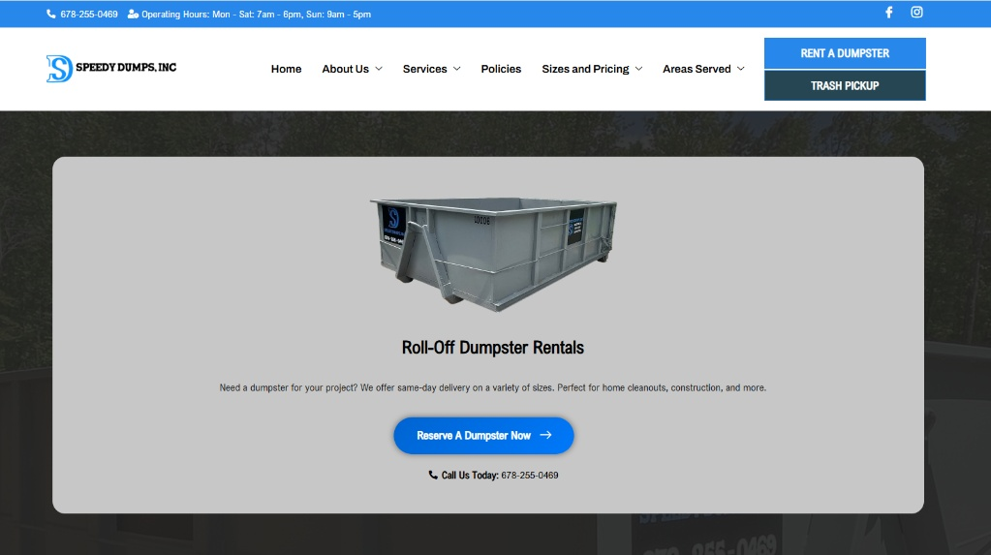Click Reserve A Dumpster Now button
Image resolution: width=991 pixels, height=555 pixels.
[483, 435]
